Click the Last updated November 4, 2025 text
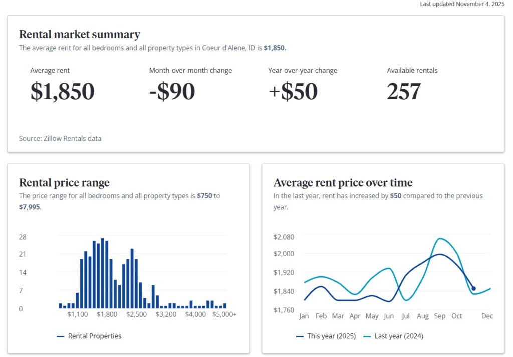Image resolution: width=513 pixels, height=357 pixels. 462,4
